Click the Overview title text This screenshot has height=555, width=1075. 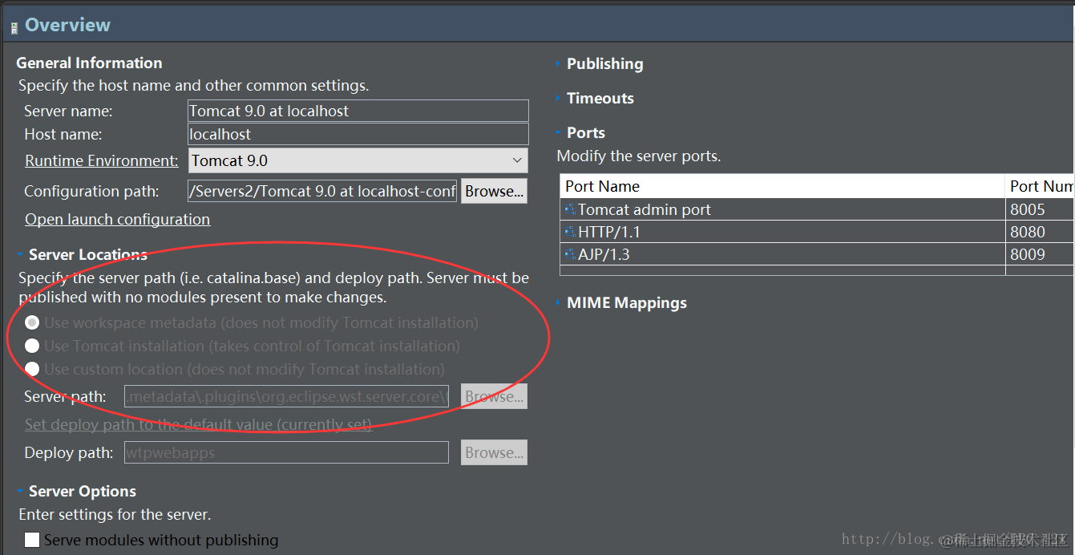68,25
